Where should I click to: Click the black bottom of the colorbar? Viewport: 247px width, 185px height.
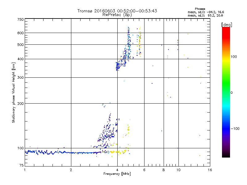226,155
